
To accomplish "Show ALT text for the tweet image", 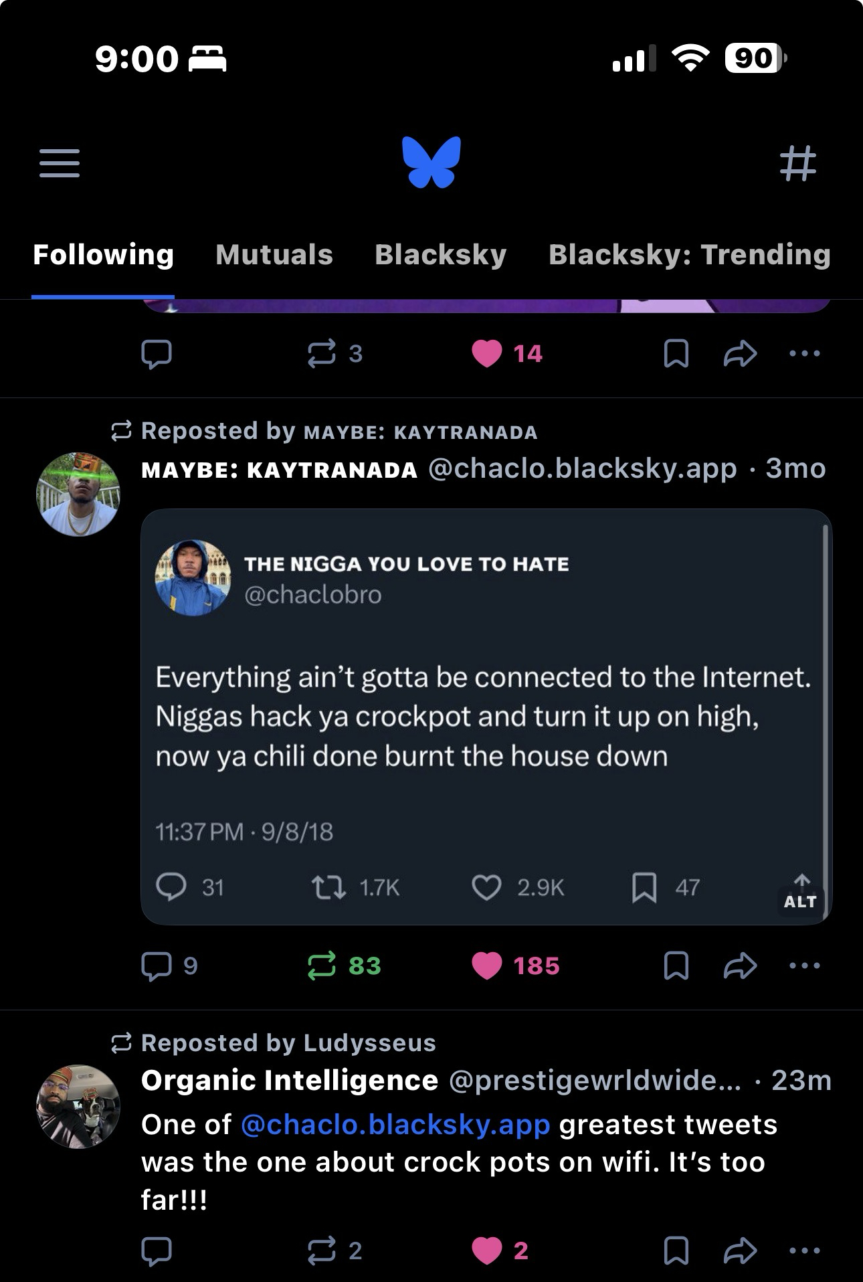I will click(x=800, y=901).
